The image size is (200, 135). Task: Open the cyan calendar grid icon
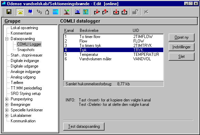pyautogui.click(x=55, y=12)
